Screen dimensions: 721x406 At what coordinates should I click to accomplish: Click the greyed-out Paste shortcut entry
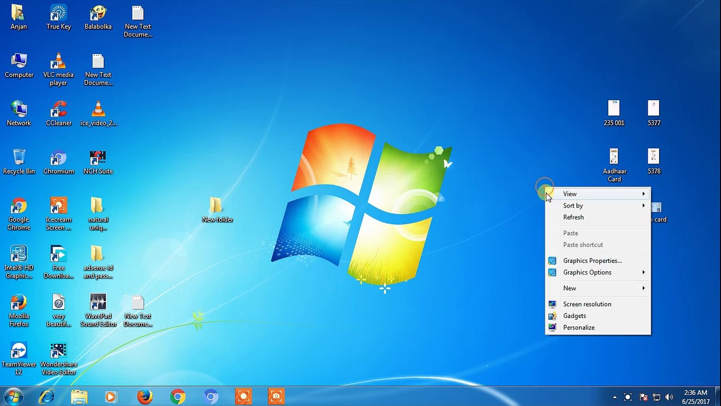(x=598, y=245)
